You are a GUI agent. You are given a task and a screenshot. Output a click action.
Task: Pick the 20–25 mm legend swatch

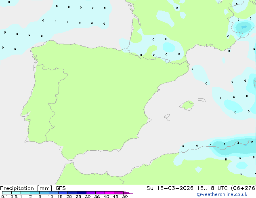point(72,193)
